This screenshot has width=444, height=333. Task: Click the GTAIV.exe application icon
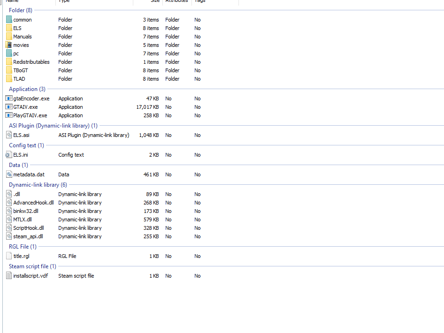tap(9, 107)
